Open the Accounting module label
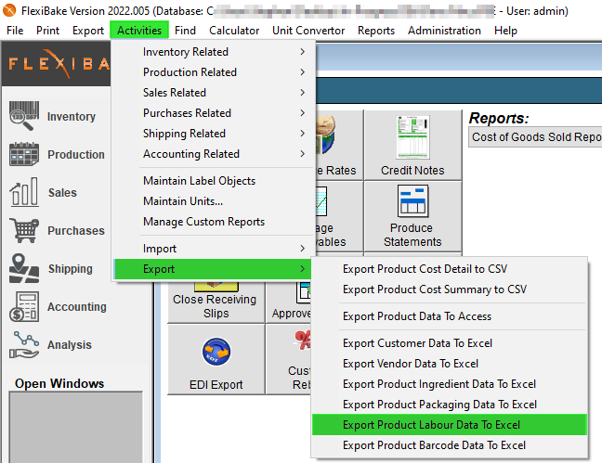The image size is (602, 463). click(77, 306)
